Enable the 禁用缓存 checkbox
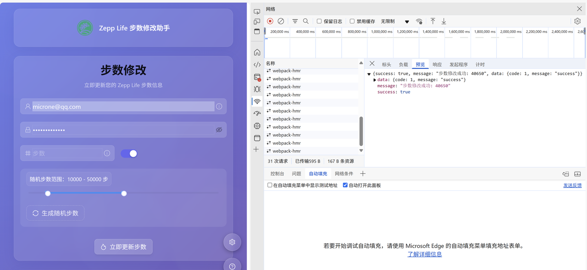 pos(352,21)
